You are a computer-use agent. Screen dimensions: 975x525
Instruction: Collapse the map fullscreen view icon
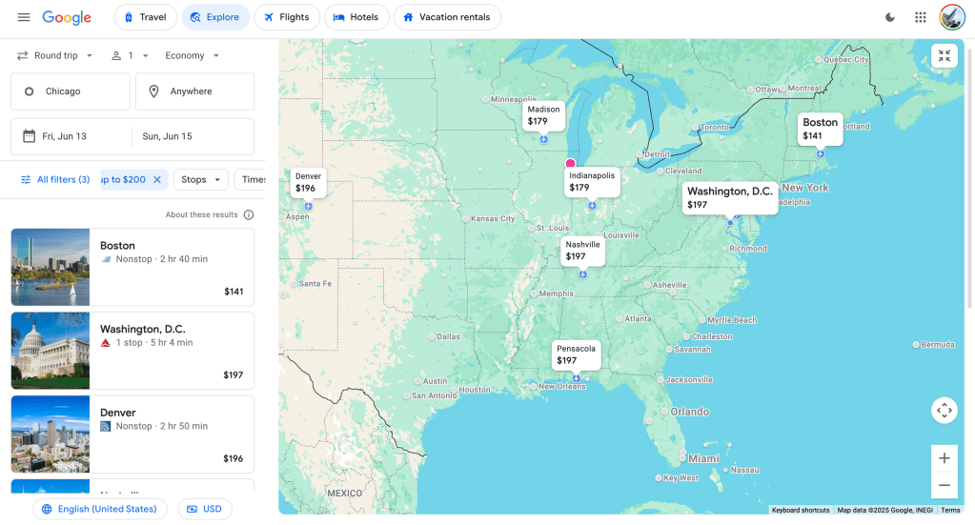tap(944, 56)
